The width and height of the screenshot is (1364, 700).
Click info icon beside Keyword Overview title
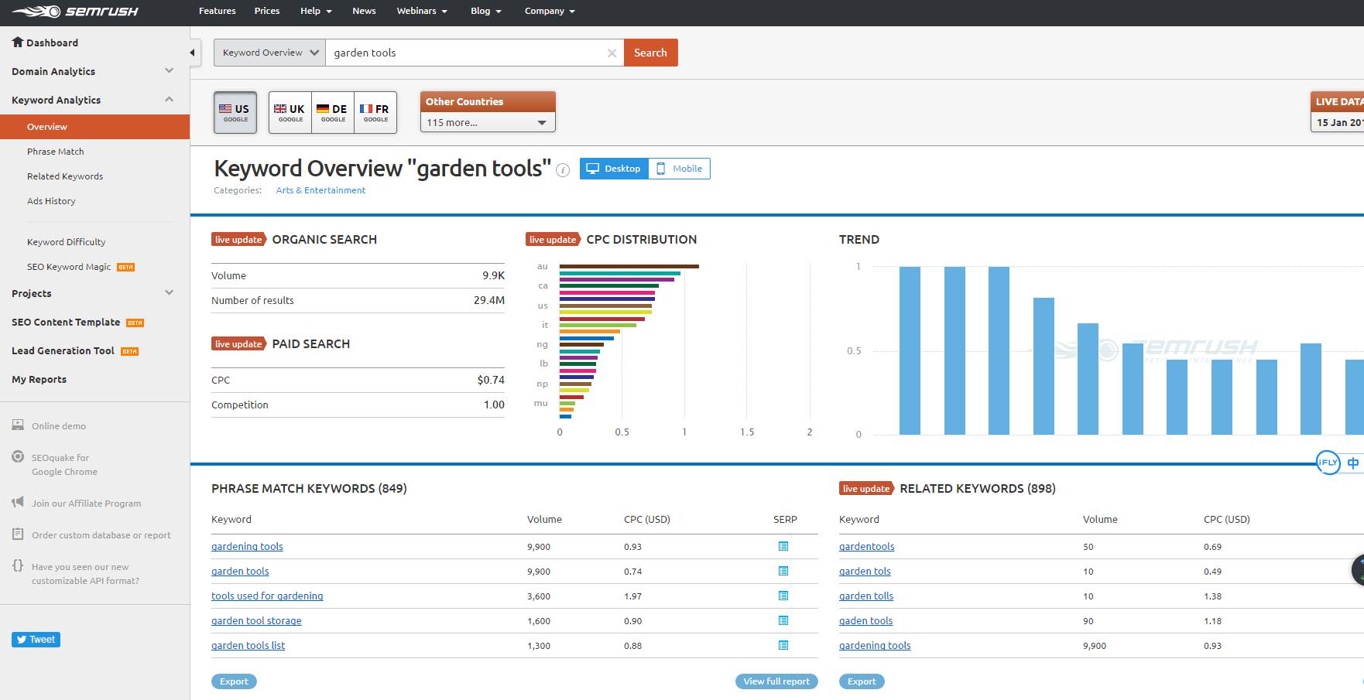563,170
